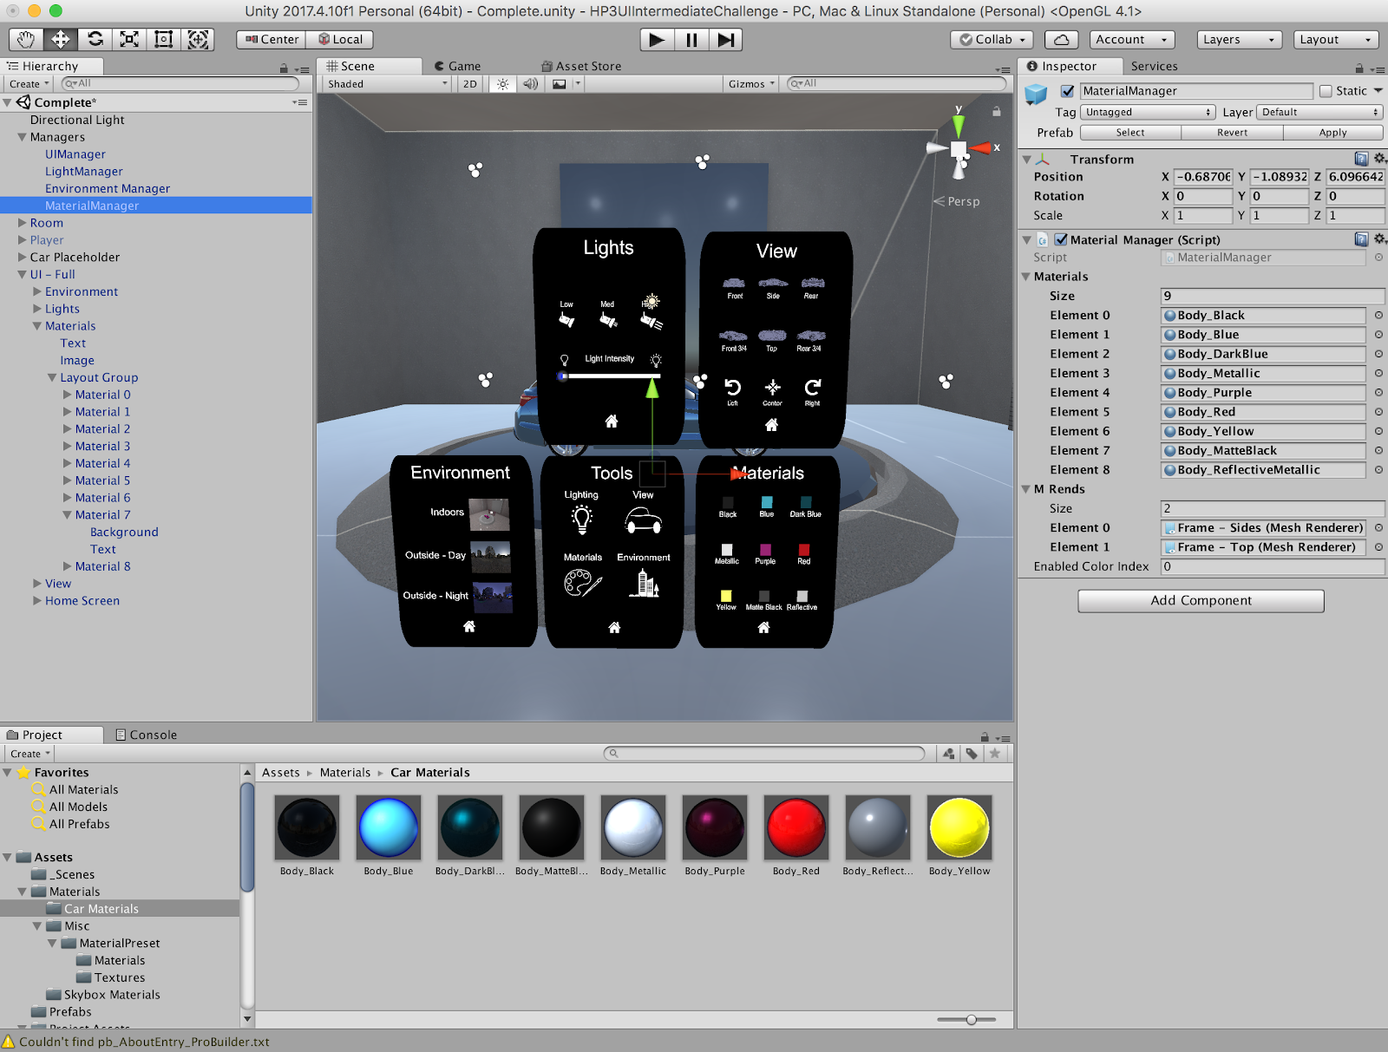Select the Rect Transform tool
Screen dimensions: 1388x1052
click(163, 39)
